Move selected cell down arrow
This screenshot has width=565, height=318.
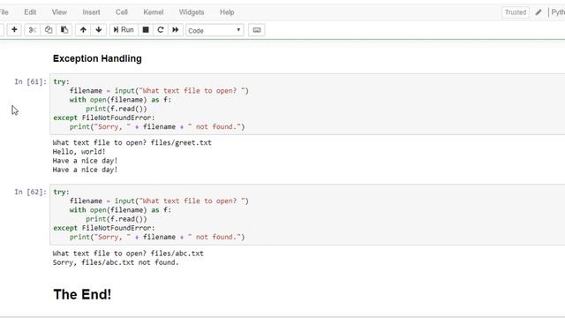coord(99,30)
